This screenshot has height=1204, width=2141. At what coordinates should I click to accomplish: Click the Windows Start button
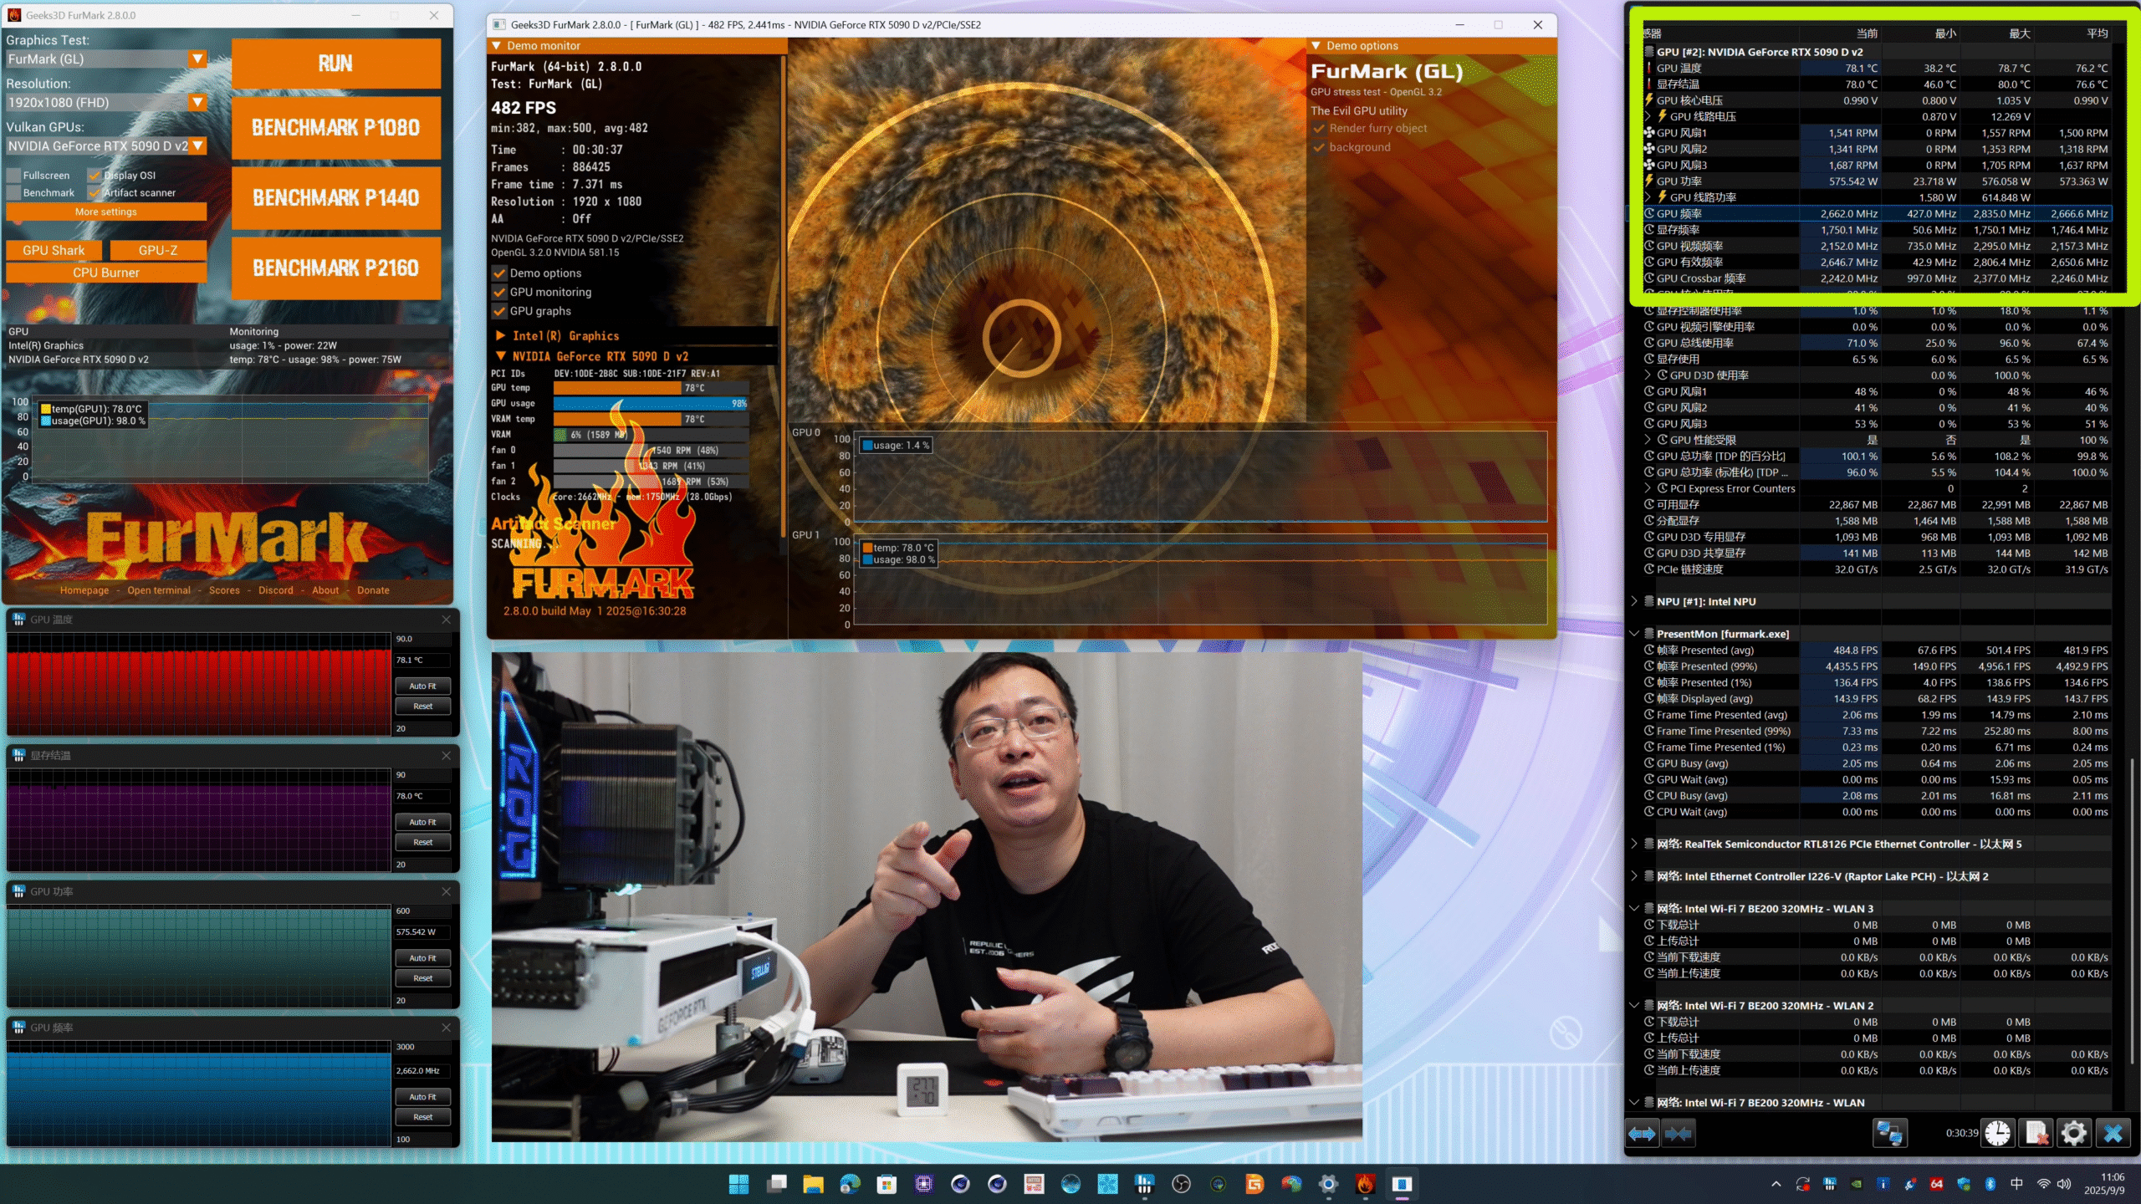739,1184
